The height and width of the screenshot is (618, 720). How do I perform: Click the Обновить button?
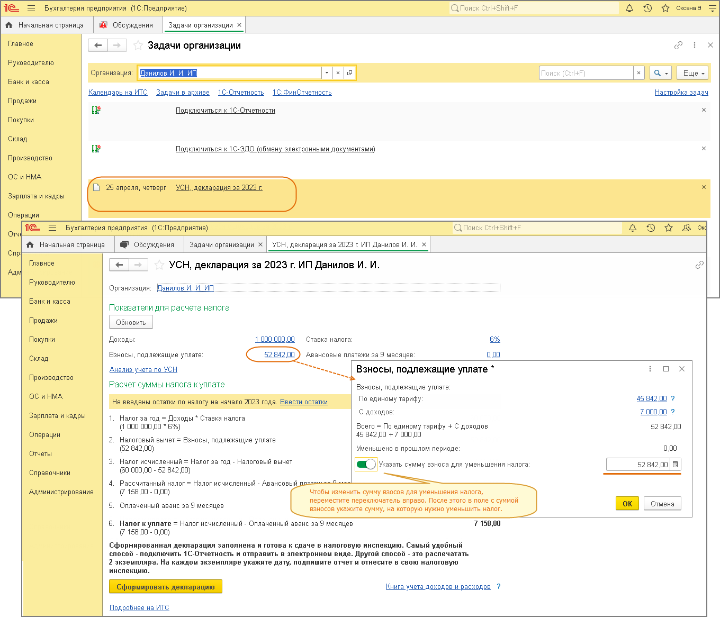point(131,322)
